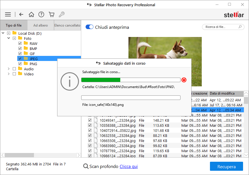
Task: Open the hamburger menu
Action: point(8,14)
